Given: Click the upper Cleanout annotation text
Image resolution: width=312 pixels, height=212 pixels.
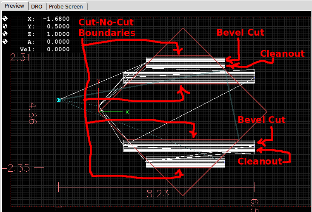Looking at the screenshot, I should pos(282,53).
